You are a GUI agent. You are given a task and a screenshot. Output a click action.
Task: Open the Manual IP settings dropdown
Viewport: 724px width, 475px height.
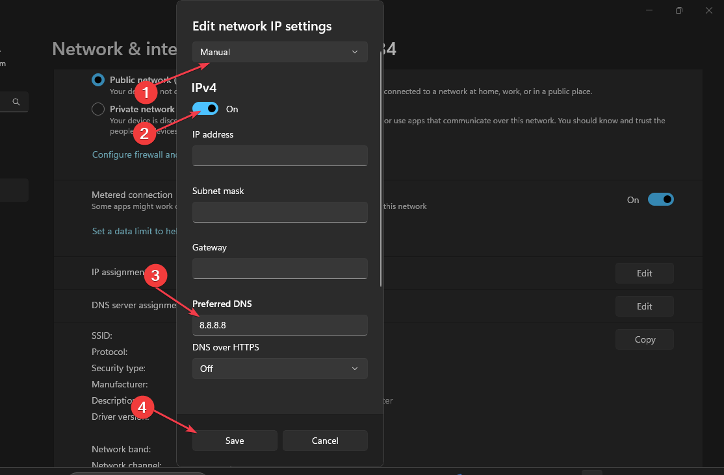pyautogui.click(x=279, y=52)
